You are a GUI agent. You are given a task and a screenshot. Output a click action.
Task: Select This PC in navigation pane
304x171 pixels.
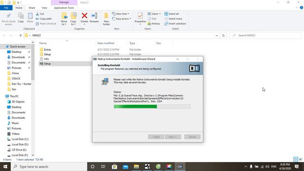point(14,96)
